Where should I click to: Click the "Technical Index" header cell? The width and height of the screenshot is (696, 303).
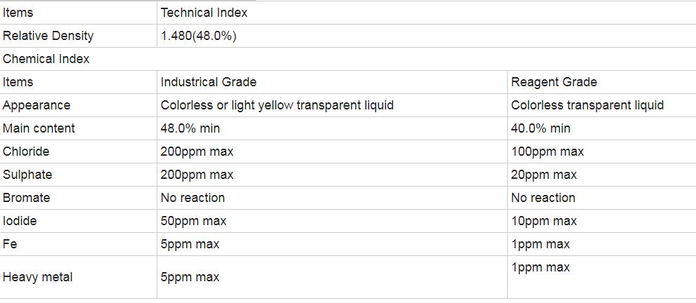click(x=204, y=13)
